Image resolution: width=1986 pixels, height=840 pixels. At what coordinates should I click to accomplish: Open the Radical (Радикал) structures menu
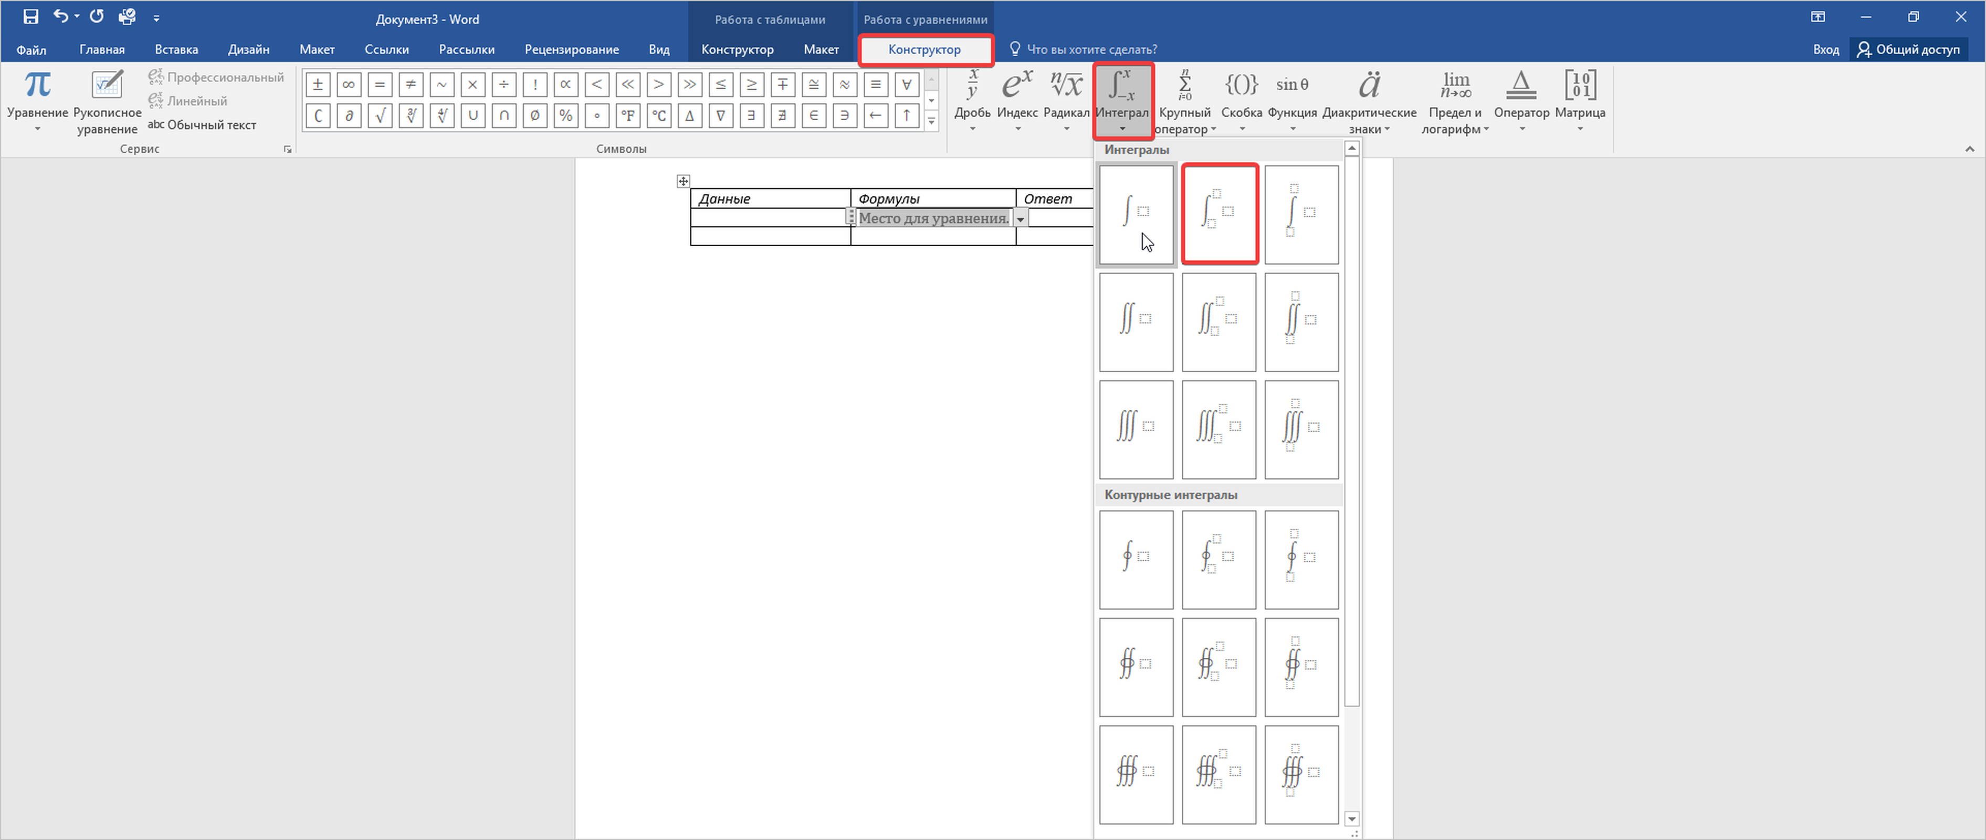point(1066,100)
